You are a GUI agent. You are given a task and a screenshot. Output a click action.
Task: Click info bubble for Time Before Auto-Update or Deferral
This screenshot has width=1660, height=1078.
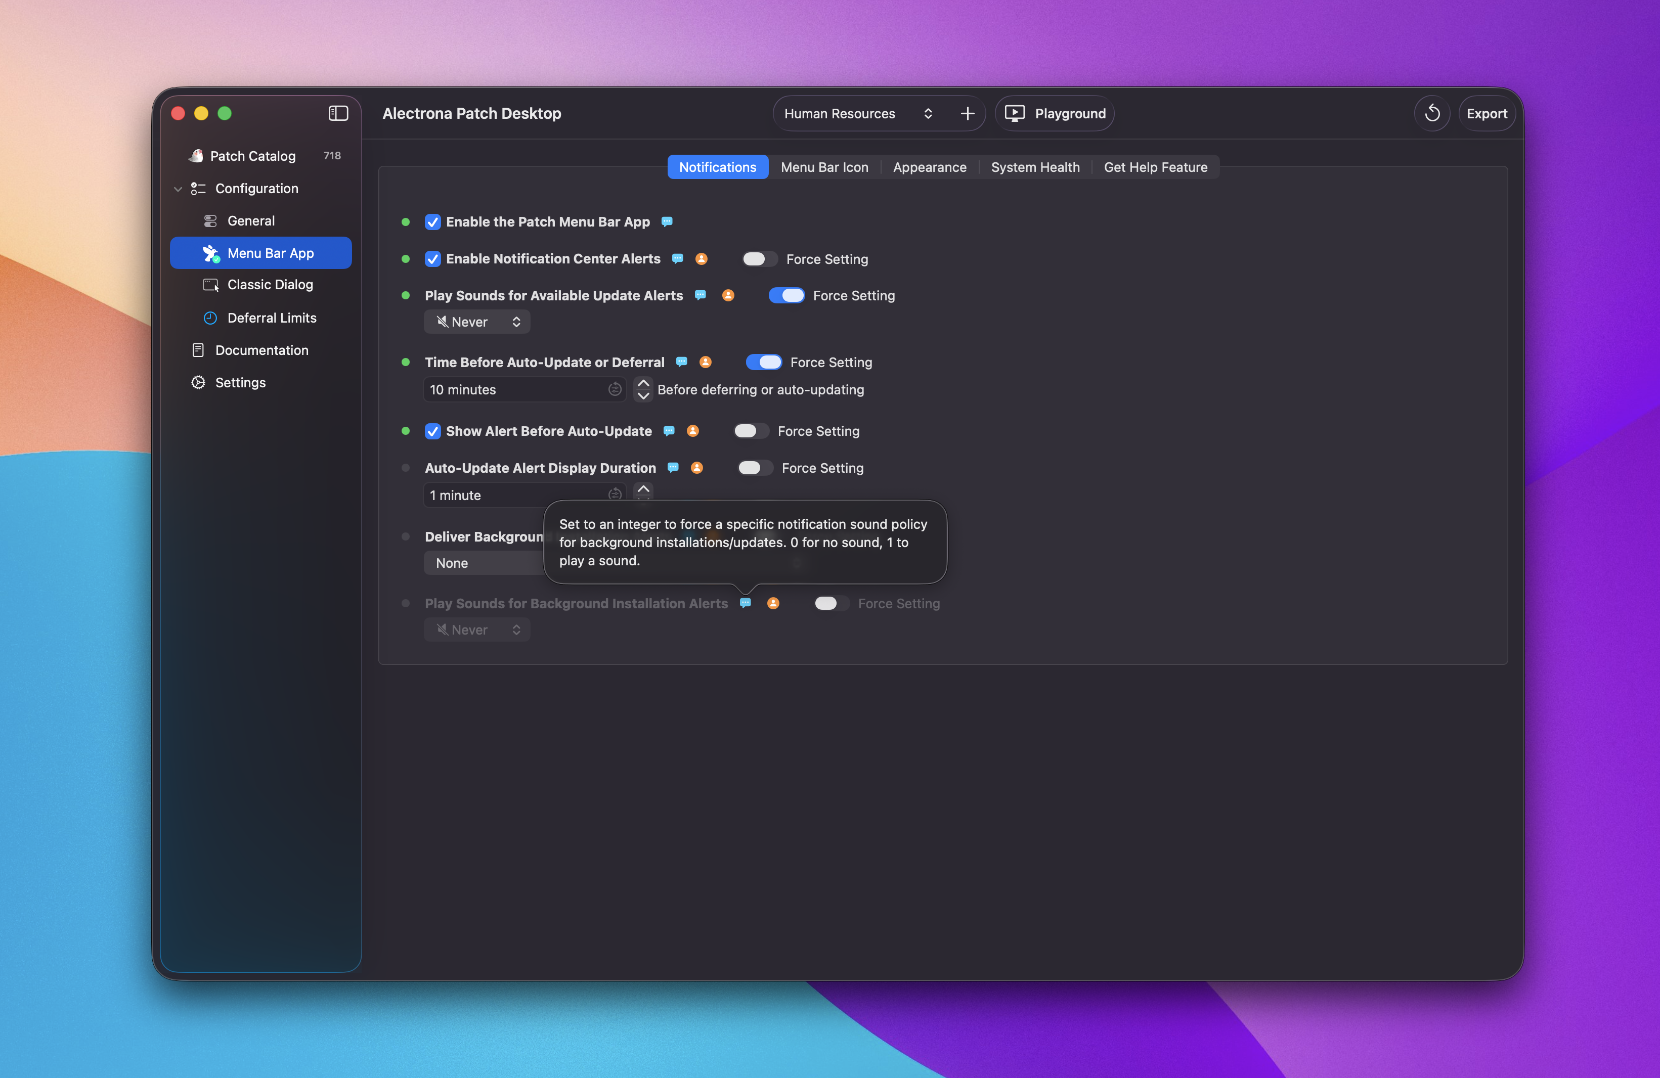pyautogui.click(x=681, y=362)
